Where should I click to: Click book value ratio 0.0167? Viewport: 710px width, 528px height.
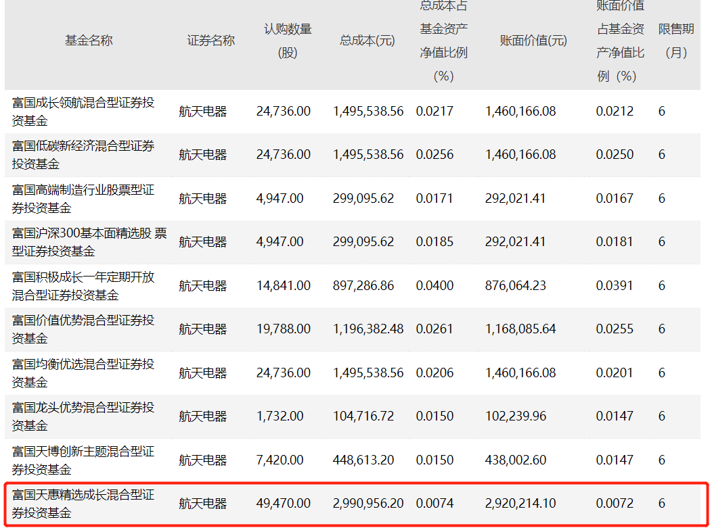coord(615,199)
